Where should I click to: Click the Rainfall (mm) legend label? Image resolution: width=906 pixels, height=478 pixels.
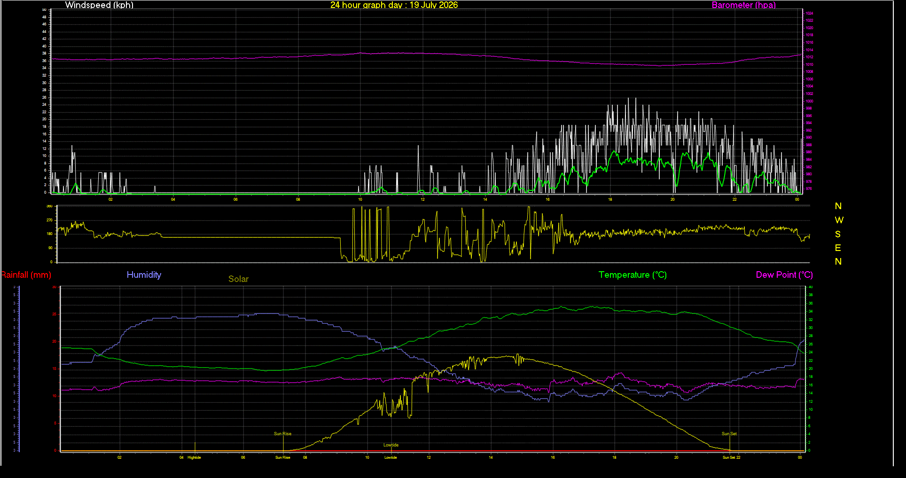tap(26, 275)
